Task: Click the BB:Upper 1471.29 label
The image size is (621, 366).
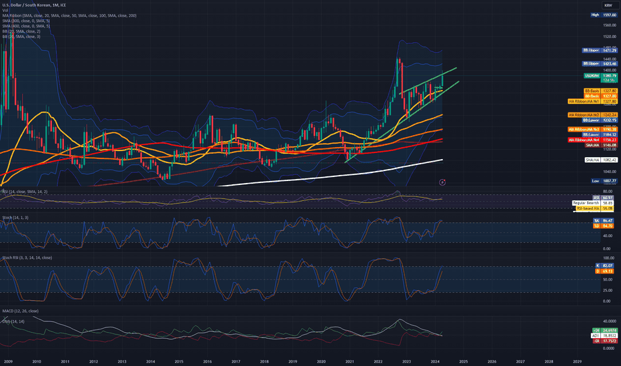Action: click(600, 51)
